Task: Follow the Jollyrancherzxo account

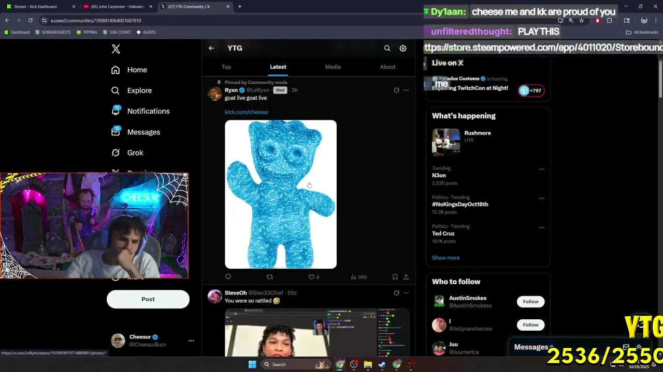Action: point(530,325)
